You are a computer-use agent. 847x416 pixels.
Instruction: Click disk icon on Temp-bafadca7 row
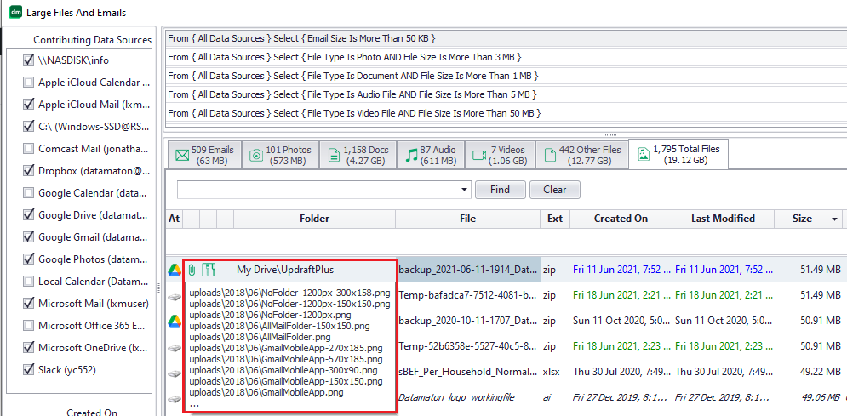(x=174, y=296)
